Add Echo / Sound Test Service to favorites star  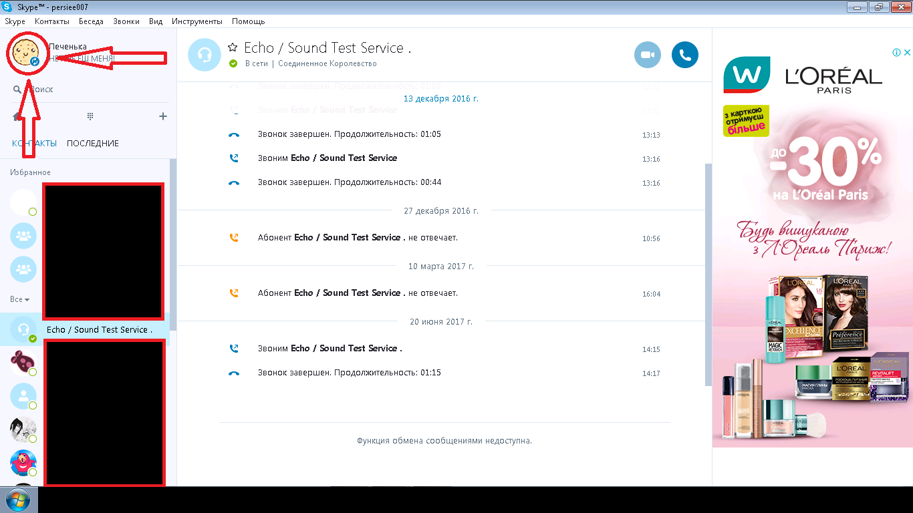click(233, 47)
